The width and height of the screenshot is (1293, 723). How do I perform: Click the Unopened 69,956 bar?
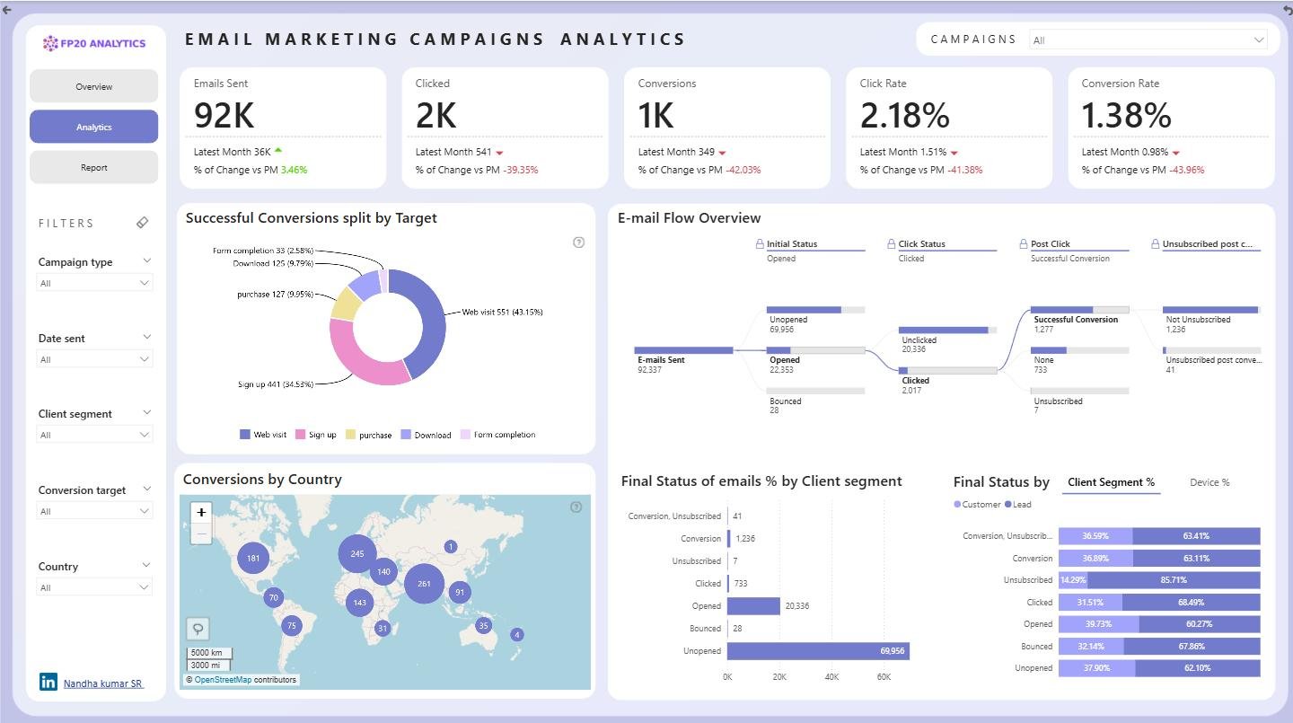coord(819,651)
